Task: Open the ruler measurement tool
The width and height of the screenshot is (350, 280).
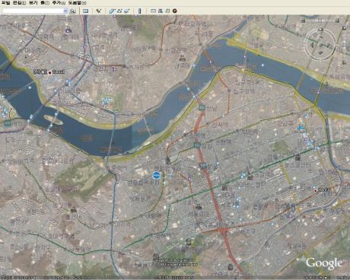Action: [x=139, y=11]
